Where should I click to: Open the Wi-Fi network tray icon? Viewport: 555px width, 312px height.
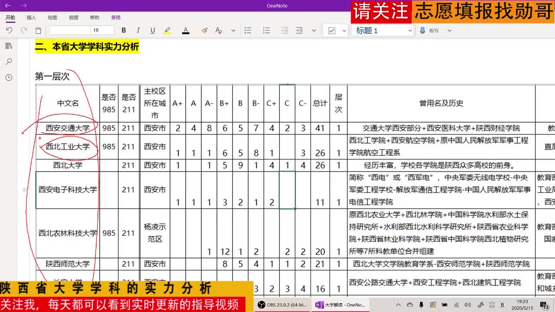(456, 305)
